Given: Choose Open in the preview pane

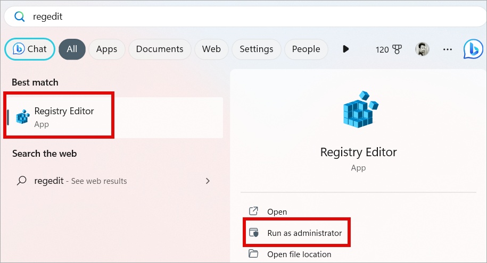Looking at the screenshot, I should (x=277, y=212).
